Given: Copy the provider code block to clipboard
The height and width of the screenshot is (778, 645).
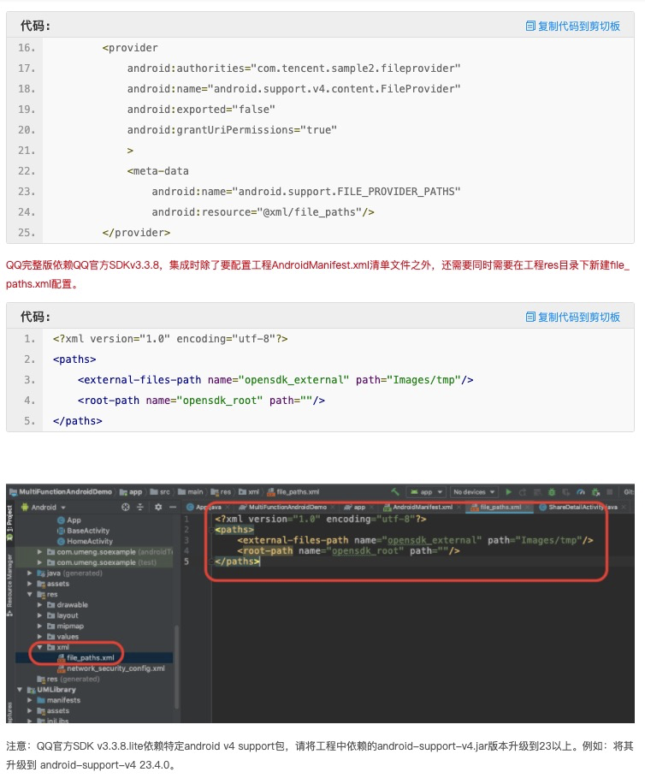Looking at the screenshot, I should click(572, 26).
